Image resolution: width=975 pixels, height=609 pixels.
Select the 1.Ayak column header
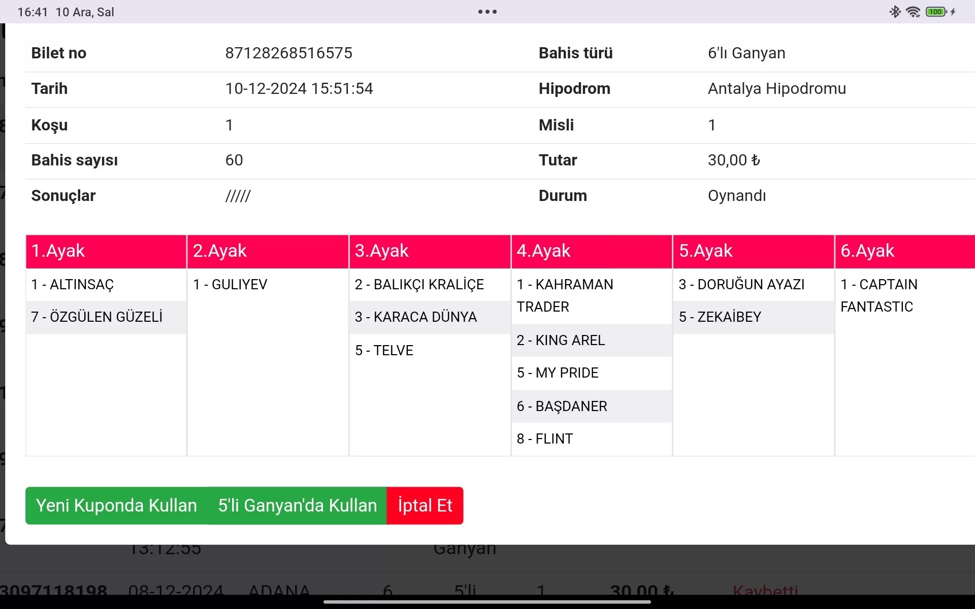pos(106,251)
